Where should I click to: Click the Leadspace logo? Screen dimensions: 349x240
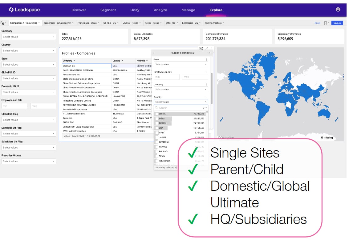(24, 10)
